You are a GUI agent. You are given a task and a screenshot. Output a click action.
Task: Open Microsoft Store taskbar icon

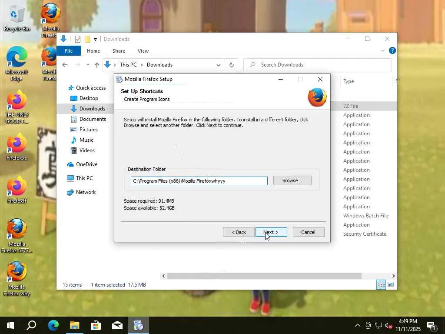click(x=96, y=325)
